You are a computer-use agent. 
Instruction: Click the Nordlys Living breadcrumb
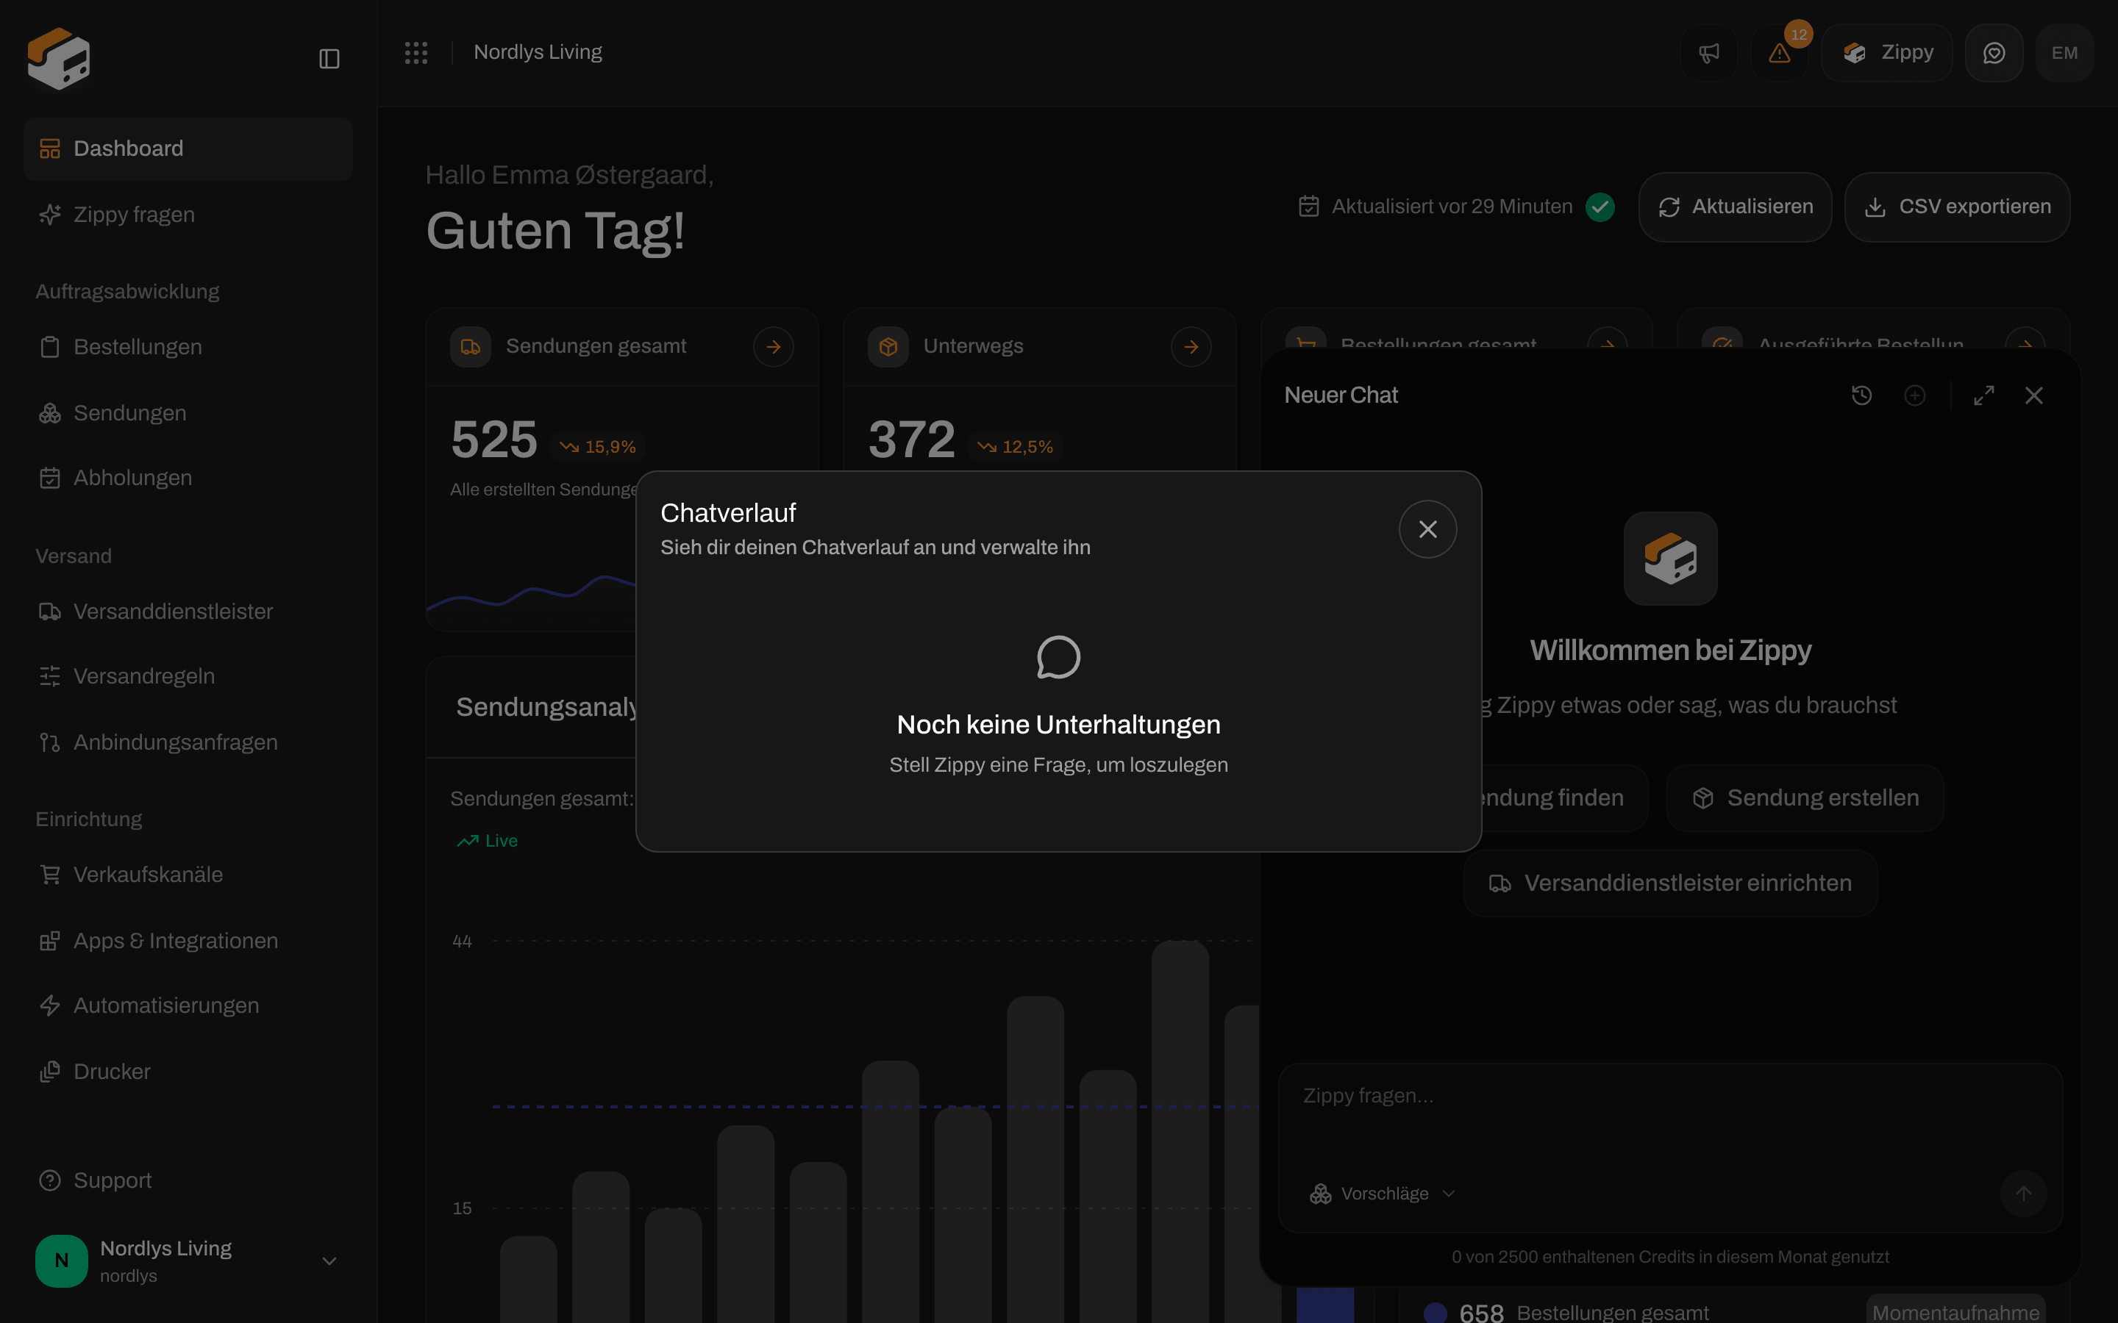tap(538, 52)
